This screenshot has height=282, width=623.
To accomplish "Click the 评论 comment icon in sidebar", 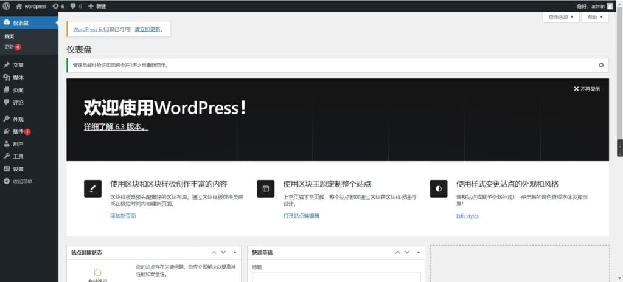I will (6, 103).
